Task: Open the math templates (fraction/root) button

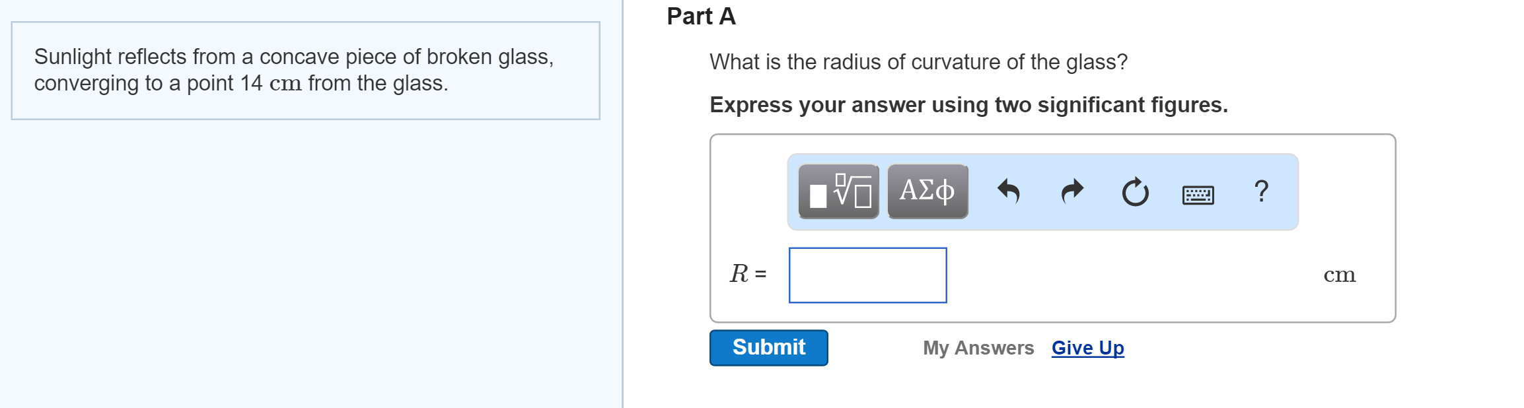Action: (x=838, y=191)
